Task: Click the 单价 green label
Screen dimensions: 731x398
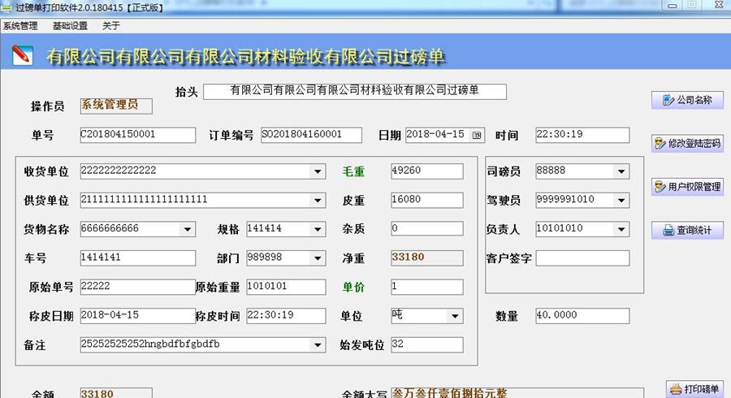Action: (x=353, y=288)
